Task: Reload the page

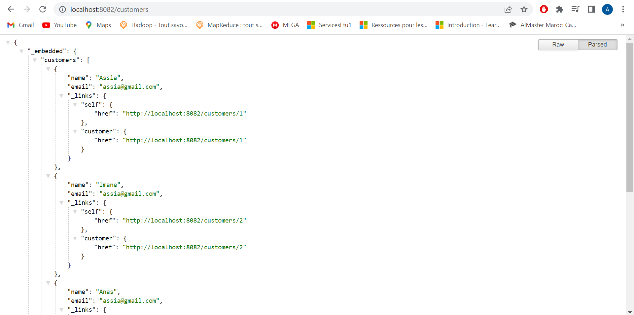Action: pos(43,9)
